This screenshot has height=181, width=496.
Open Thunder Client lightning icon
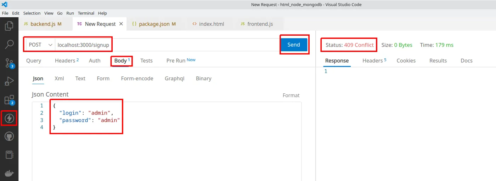pyautogui.click(x=9, y=118)
